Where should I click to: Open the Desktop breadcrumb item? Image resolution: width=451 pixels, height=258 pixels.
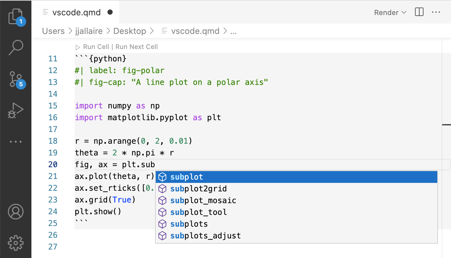point(130,31)
